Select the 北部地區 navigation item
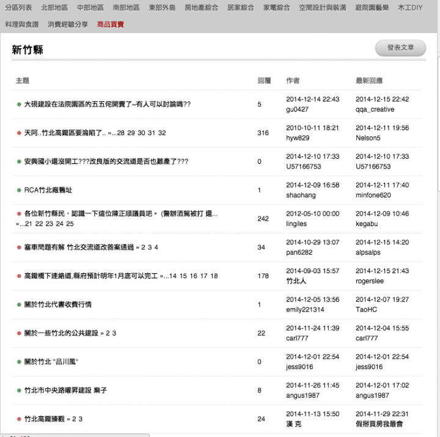This screenshot has height=437, width=440. click(x=54, y=7)
